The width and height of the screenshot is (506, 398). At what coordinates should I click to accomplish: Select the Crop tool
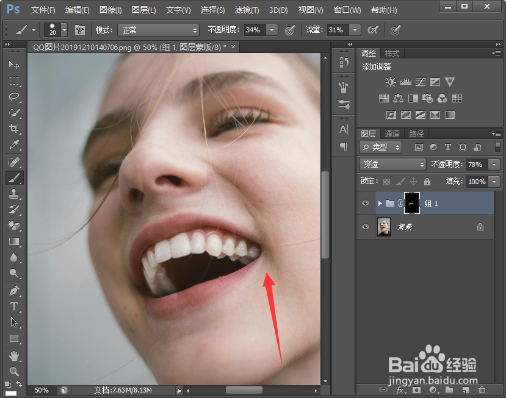[13, 129]
